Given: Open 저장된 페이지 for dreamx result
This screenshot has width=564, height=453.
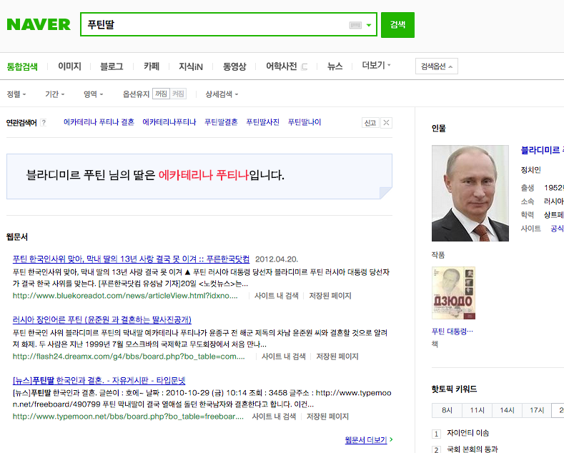Looking at the screenshot, I should 337,357.
